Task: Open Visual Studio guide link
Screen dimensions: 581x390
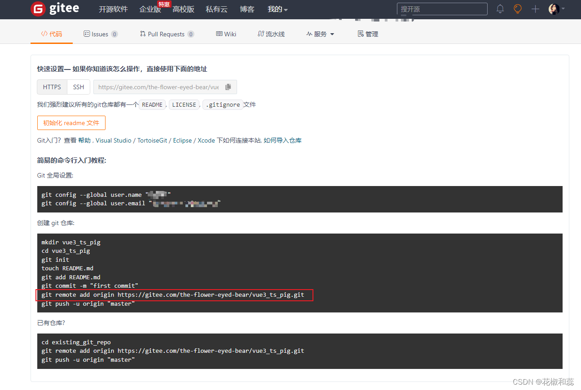Action: (x=114, y=140)
